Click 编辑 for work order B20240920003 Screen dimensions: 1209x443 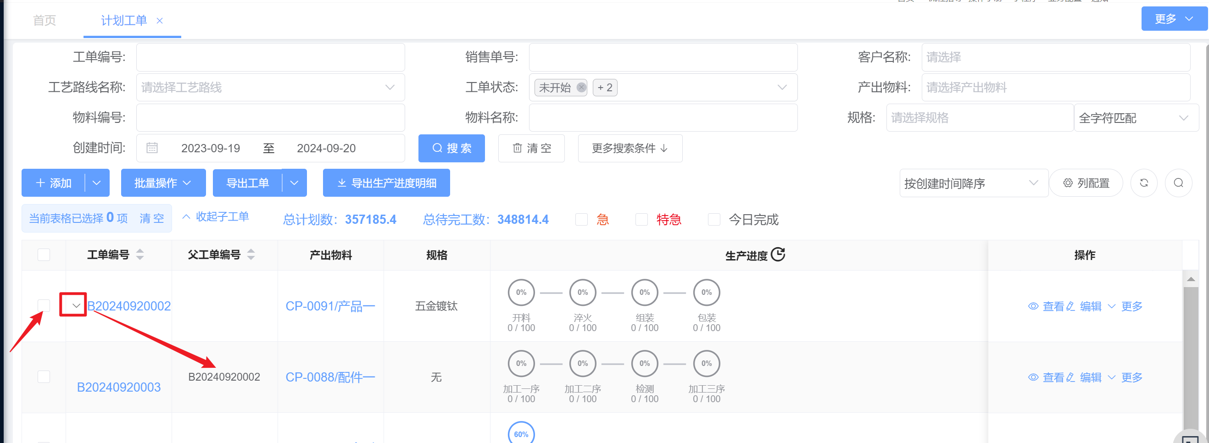[1084, 378]
